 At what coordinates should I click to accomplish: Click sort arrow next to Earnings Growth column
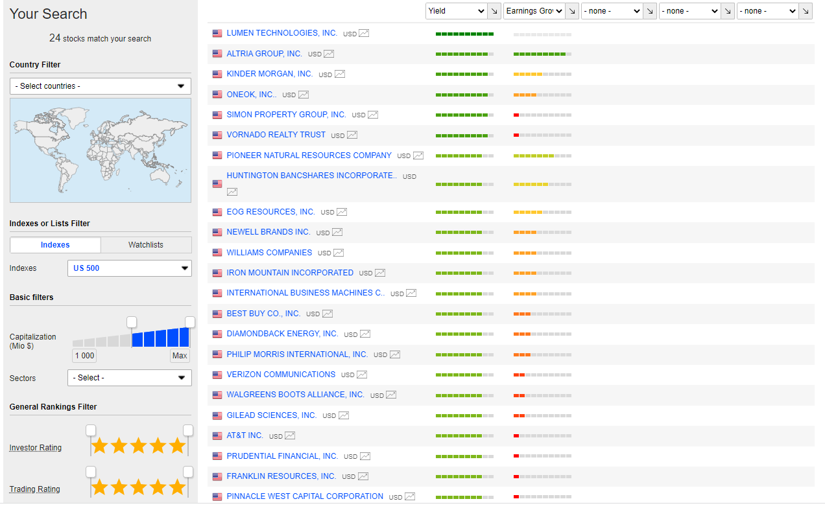[x=572, y=11]
